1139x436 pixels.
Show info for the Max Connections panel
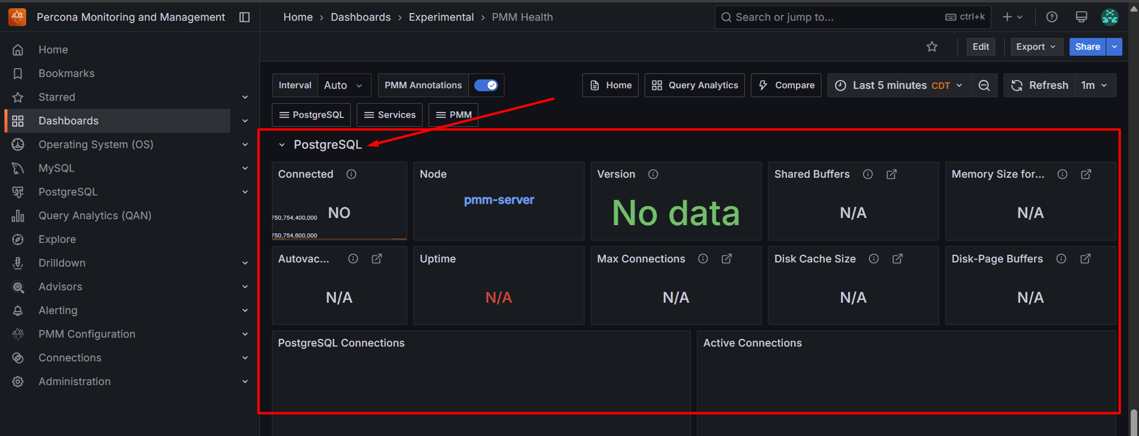(703, 259)
